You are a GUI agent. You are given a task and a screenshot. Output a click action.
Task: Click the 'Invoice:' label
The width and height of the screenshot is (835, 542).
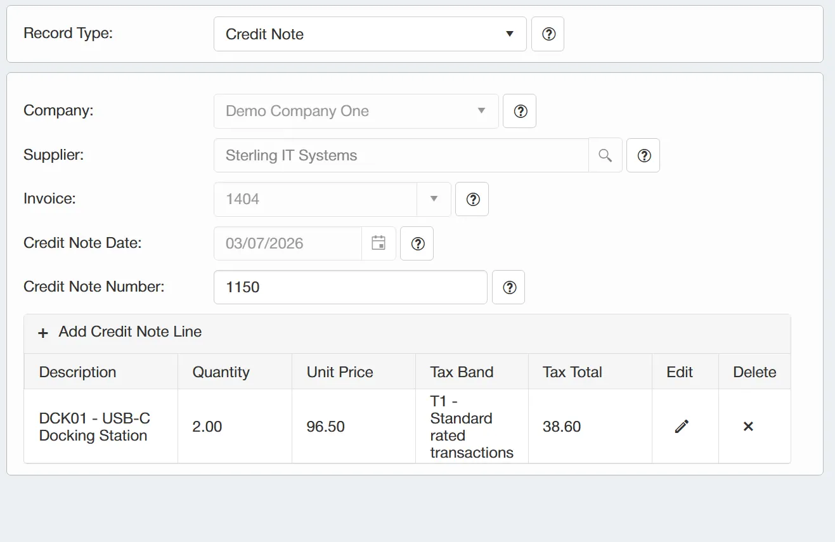point(49,199)
